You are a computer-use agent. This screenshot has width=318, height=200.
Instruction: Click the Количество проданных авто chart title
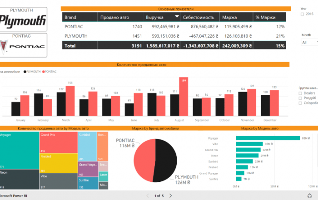pos(142,64)
